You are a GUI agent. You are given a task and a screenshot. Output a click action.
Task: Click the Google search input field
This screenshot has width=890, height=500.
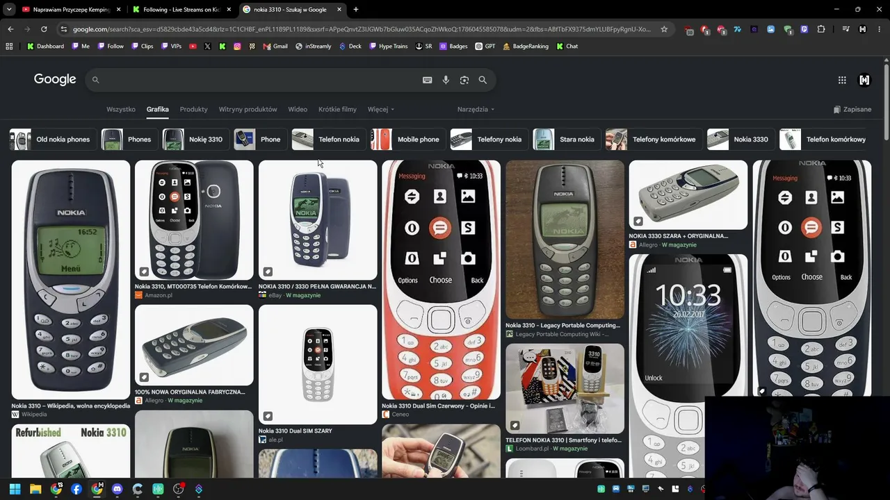click(257, 80)
